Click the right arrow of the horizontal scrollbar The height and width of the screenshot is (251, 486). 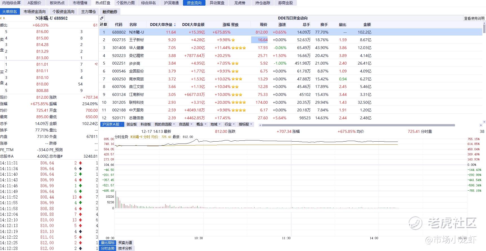click(x=481, y=125)
